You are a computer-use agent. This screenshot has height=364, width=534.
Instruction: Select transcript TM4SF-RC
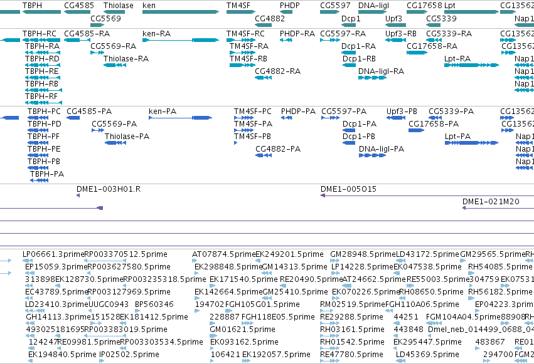(245, 34)
